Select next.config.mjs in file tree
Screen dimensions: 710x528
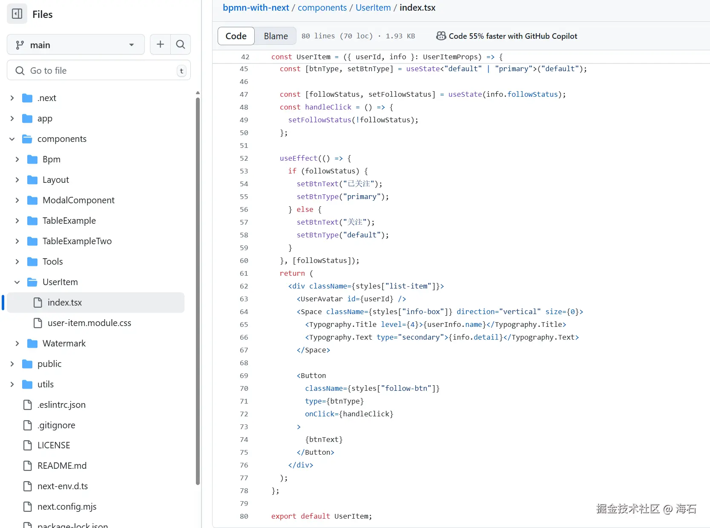67,507
